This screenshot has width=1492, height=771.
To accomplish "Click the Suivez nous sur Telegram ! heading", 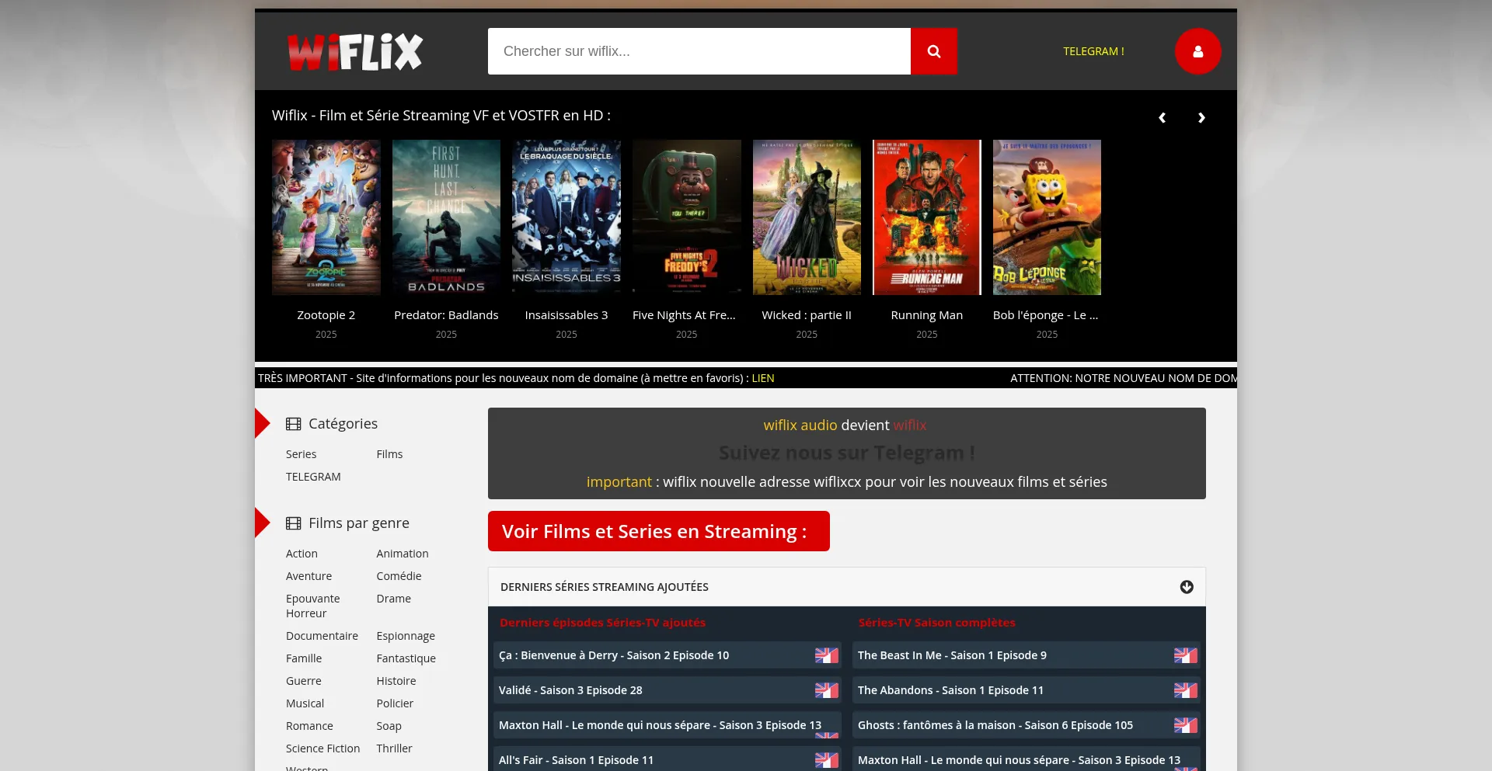I will pyautogui.click(x=847, y=453).
